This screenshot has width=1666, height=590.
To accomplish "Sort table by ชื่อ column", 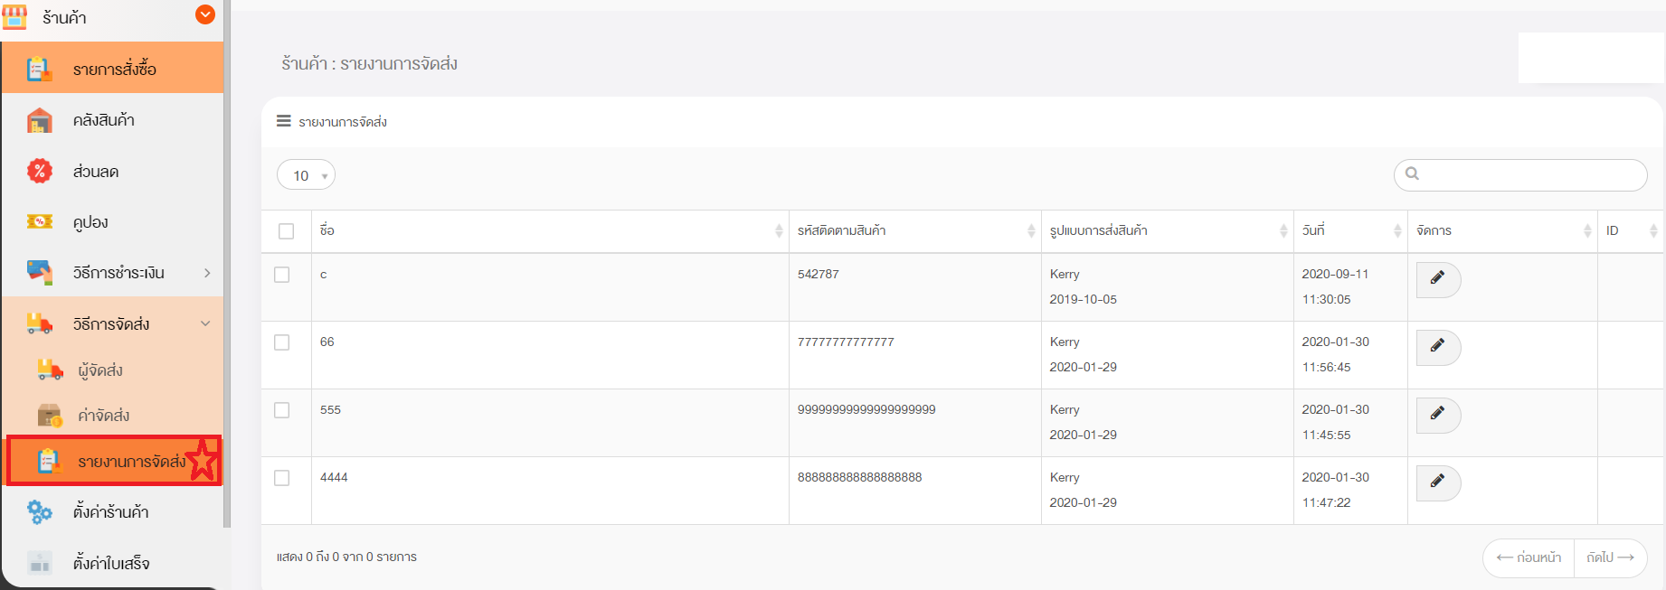I will pos(550,231).
